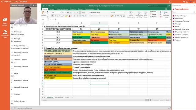Open the Разметка страницы ribbon tab
Screen dimensions: 196x110
[62, 9]
